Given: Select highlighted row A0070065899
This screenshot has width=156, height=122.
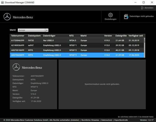Looking at the screenshot, I should click(x=77, y=55).
